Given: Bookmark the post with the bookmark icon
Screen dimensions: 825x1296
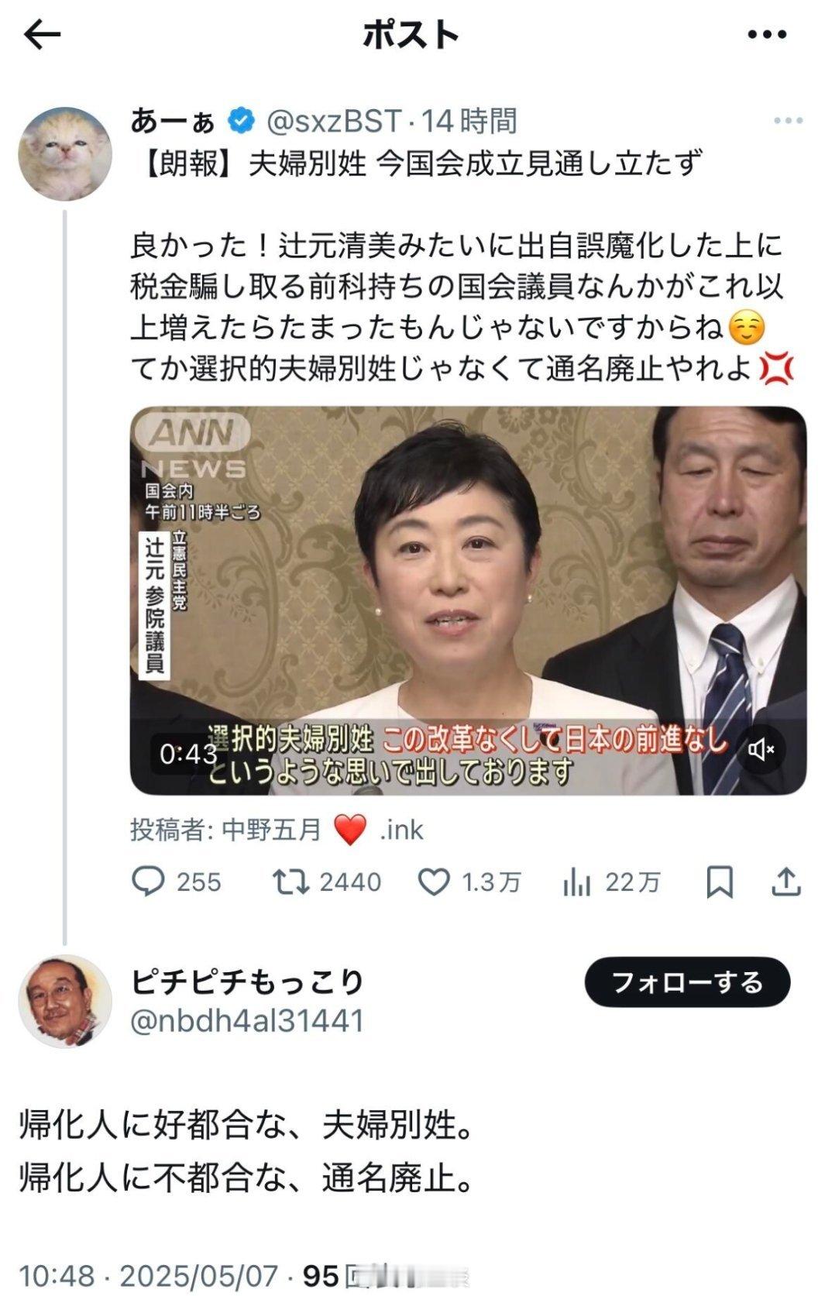Looking at the screenshot, I should click(x=720, y=882).
